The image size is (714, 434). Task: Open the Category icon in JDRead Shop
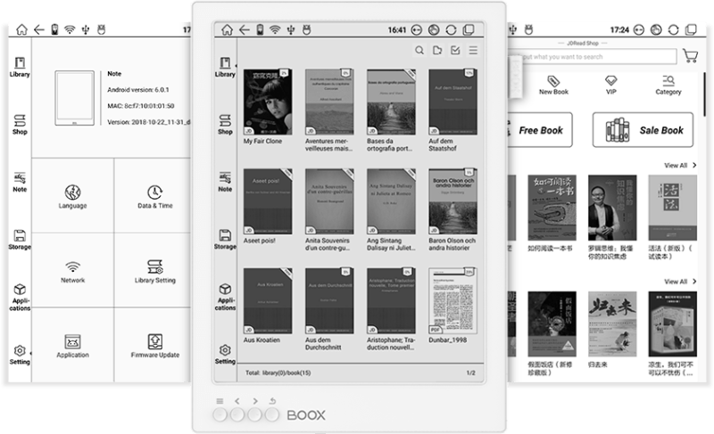click(668, 81)
